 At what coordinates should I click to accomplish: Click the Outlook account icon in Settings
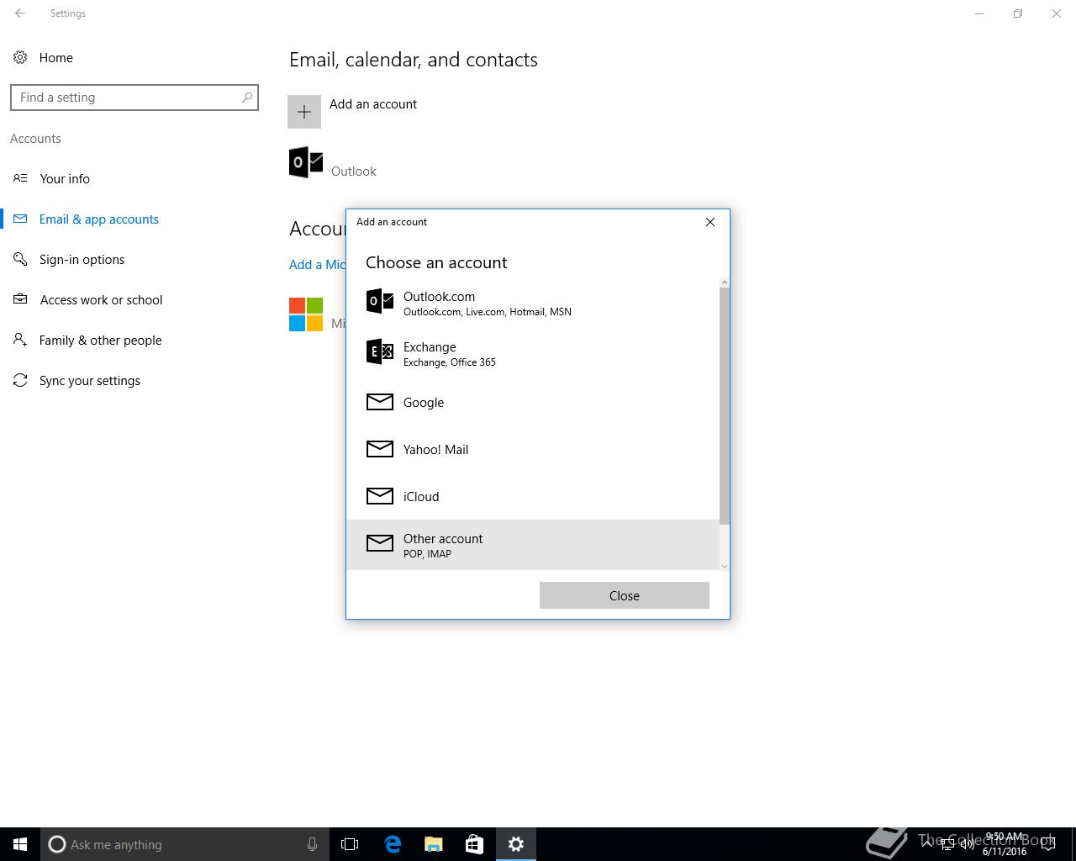[x=306, y=162]
